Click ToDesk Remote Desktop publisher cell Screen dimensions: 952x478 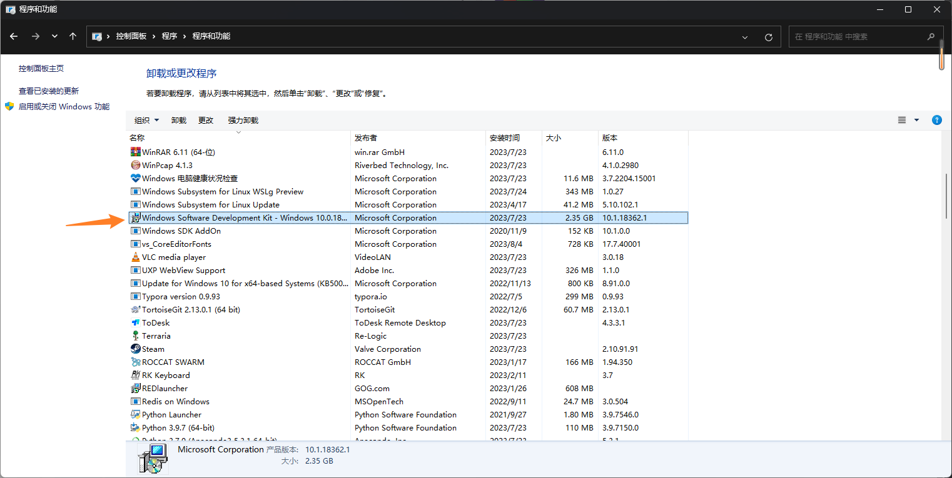(x=400, y=322)
